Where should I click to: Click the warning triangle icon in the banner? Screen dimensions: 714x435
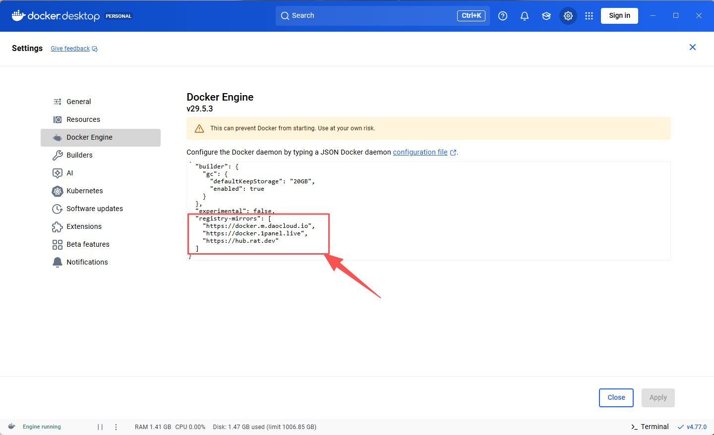199,129
